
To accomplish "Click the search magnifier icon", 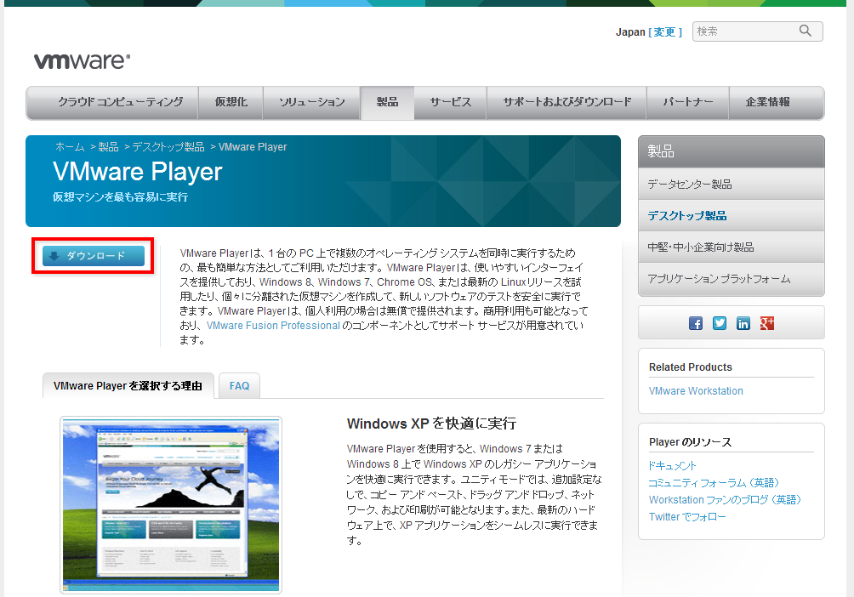I will [805, 31].
